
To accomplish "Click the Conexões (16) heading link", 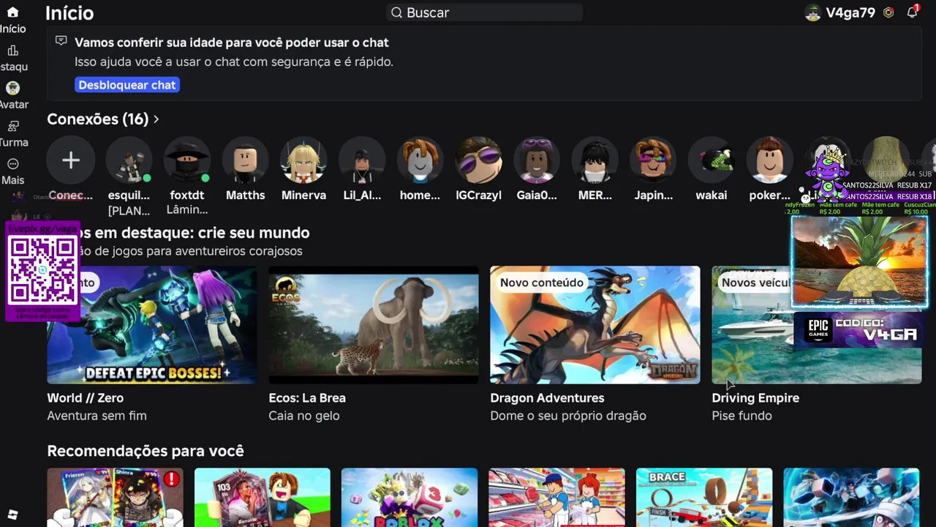I will [98, 119].
